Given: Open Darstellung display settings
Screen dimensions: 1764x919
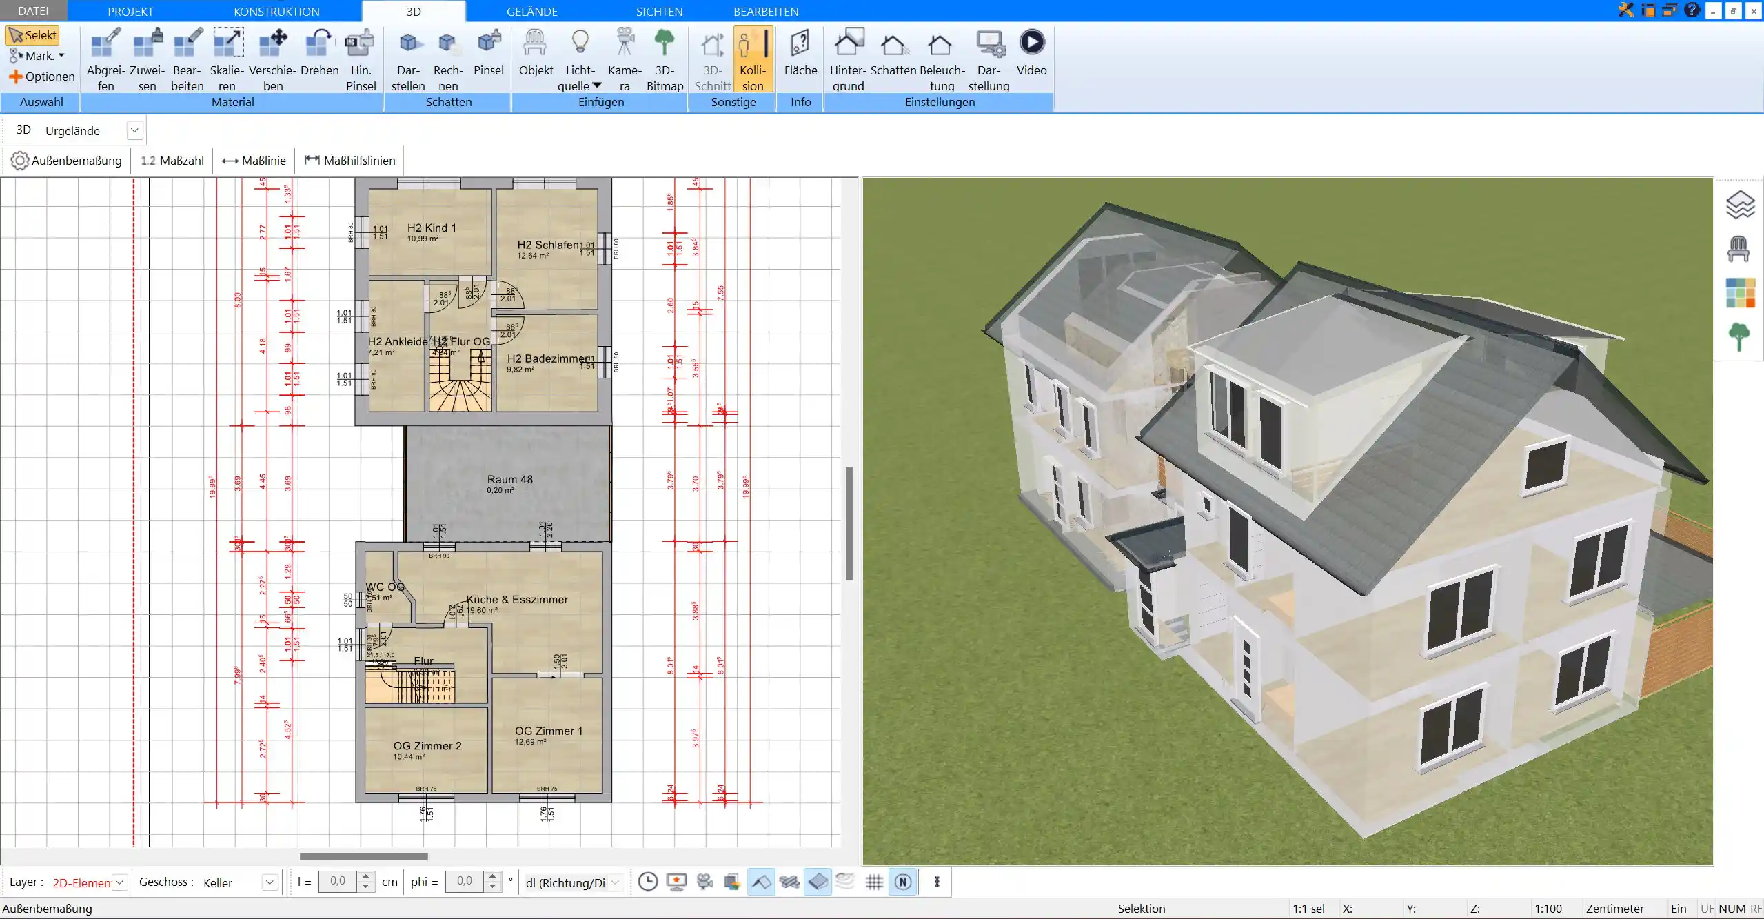Looking at the screenshot, I should [989, 59].
